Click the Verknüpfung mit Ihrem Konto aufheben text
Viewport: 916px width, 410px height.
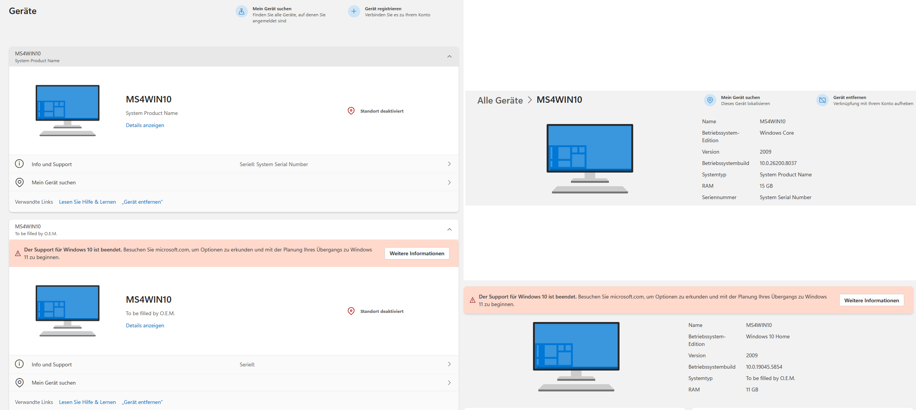873,104
